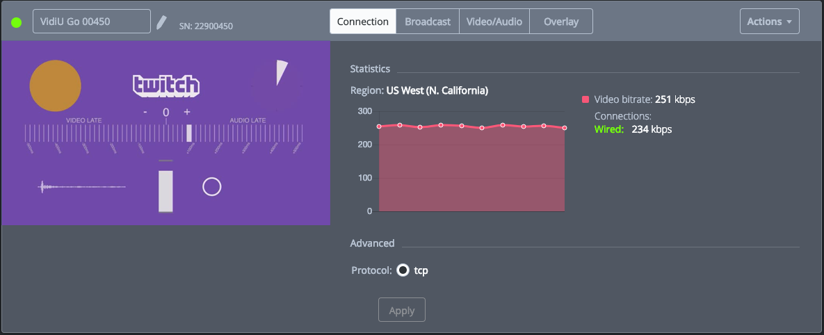The height and width of the screenshot is (335, 824).
Task: Click the device name field VidiU Go 00450
Action: tap(92, 22)
